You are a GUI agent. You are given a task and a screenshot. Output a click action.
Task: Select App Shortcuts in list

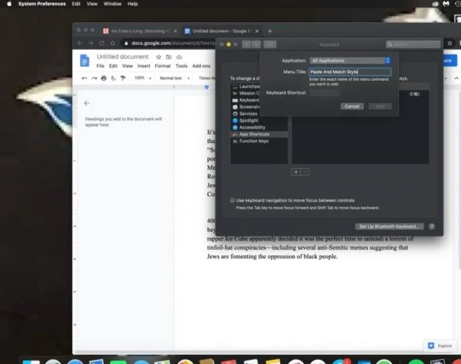[259, 134]
